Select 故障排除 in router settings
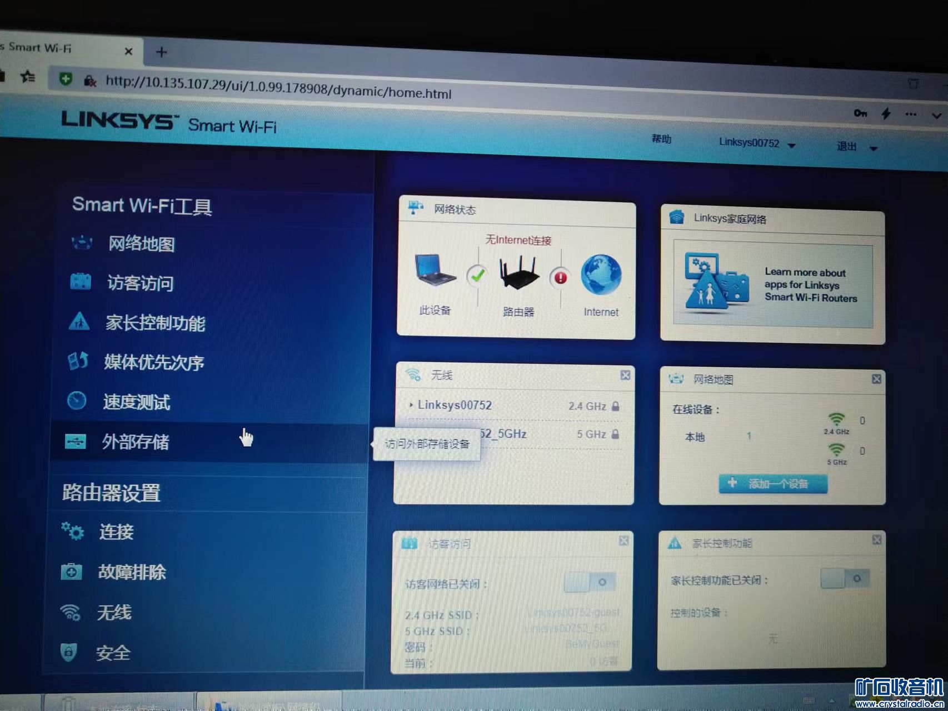Screen dimensions: 948x711 click(x=132, y=572)
